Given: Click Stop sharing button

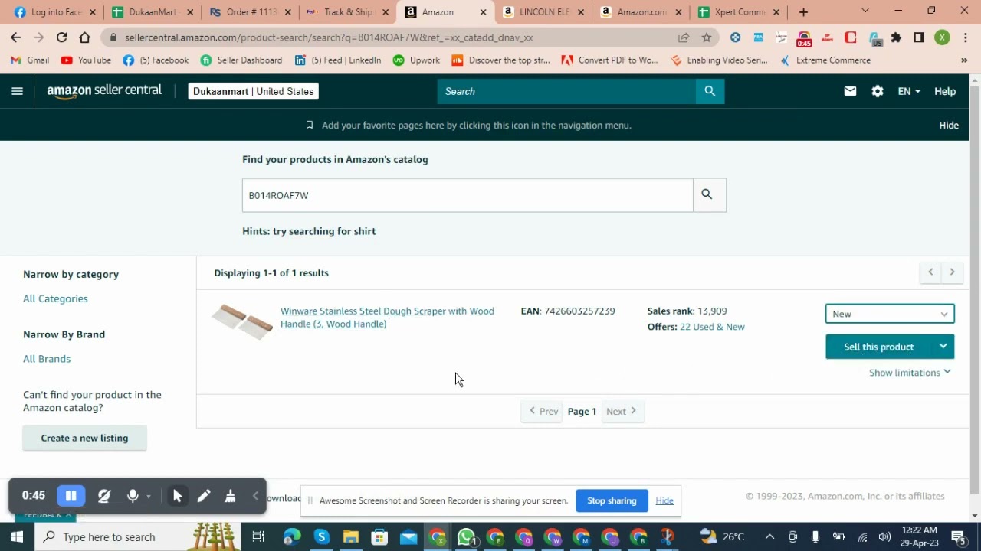Looking at the screenshot, I should [612, 500].
